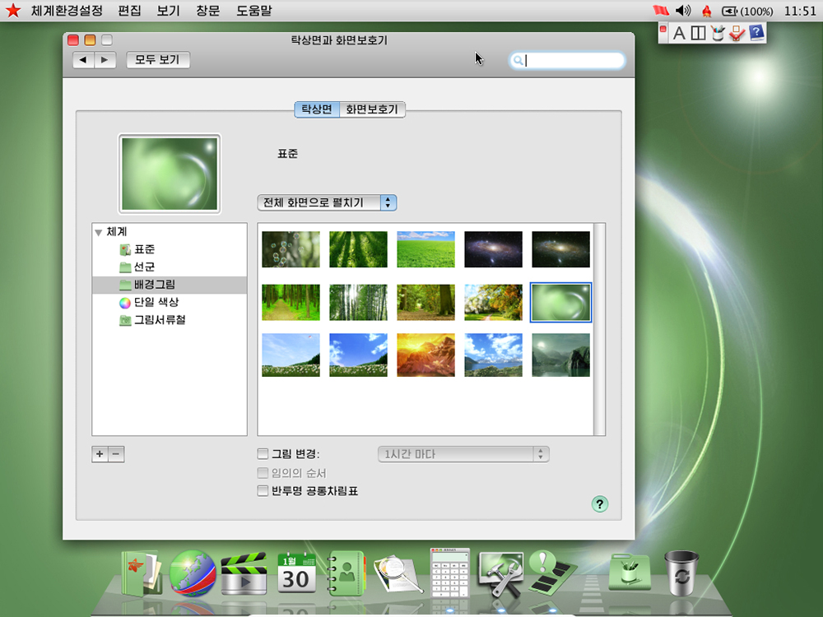Open help with the green question button

pos(600,504)
